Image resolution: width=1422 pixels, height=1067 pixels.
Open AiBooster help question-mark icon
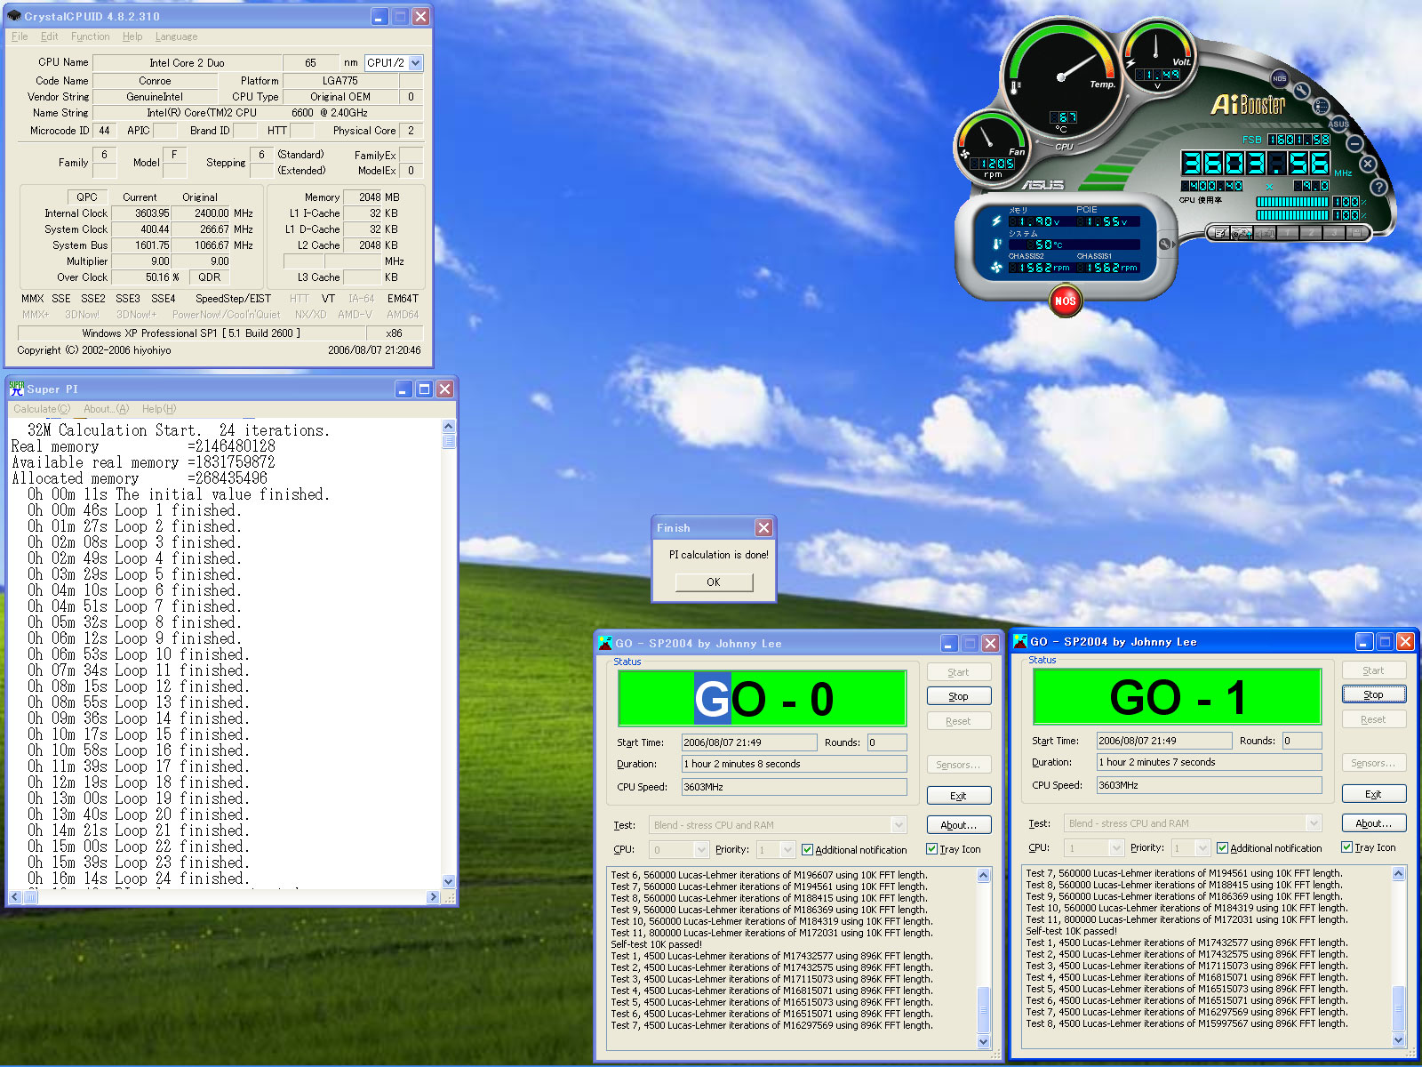pyautogui.click(x=1378, y=187)
